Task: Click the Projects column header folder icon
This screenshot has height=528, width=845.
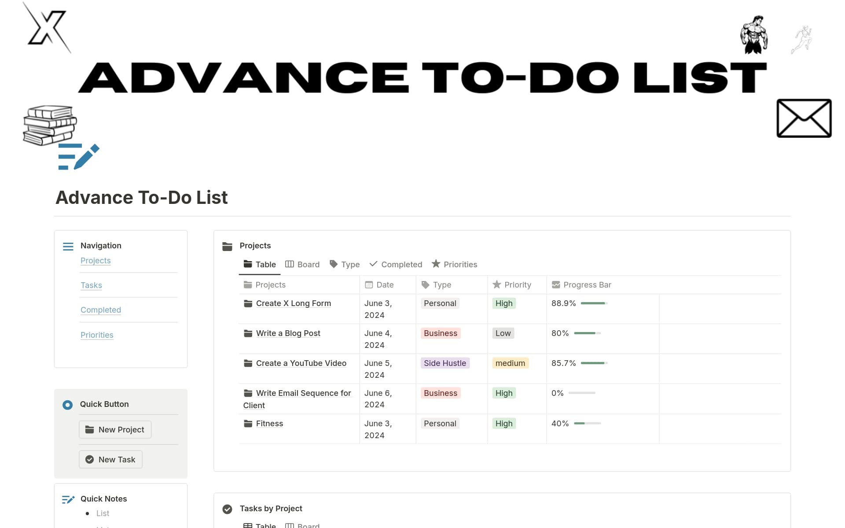Action: point(248,285)
